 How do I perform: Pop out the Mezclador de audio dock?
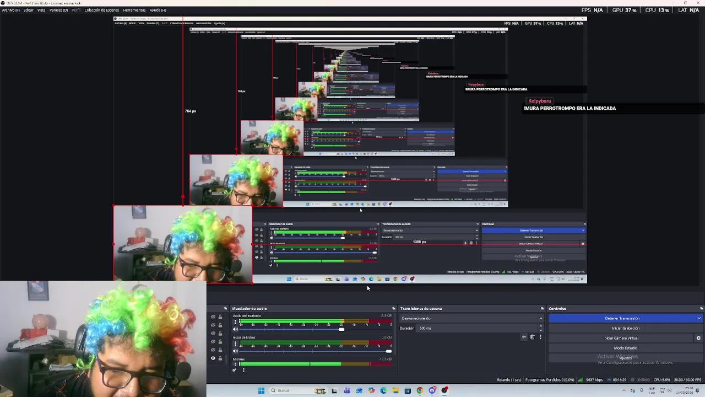pos(393,308)
